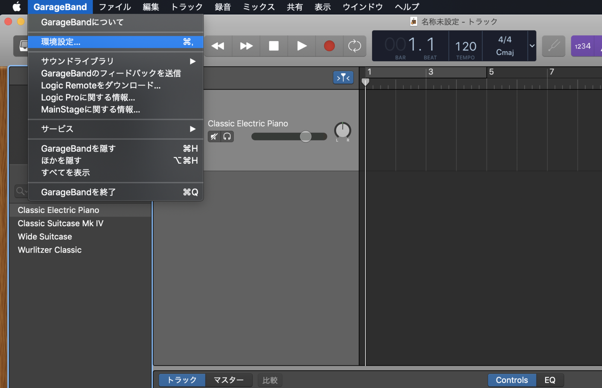This screenshot has height=388, width=602.
Task: Switch to the マスター tab
Action: tap(228, 380)
